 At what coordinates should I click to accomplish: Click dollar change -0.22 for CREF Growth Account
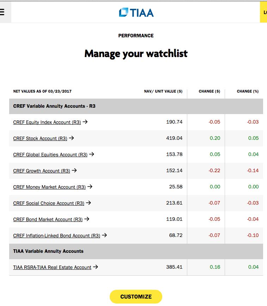point(214,170)
